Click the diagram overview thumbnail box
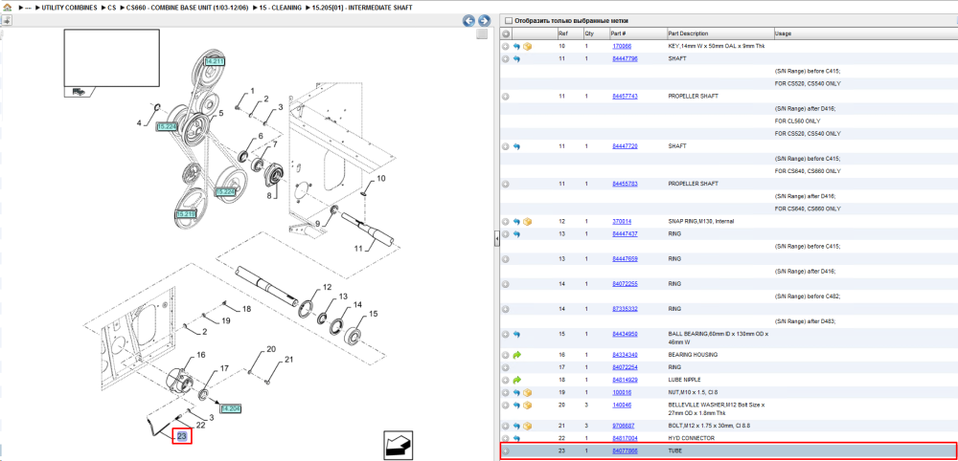 coord(112,58)
